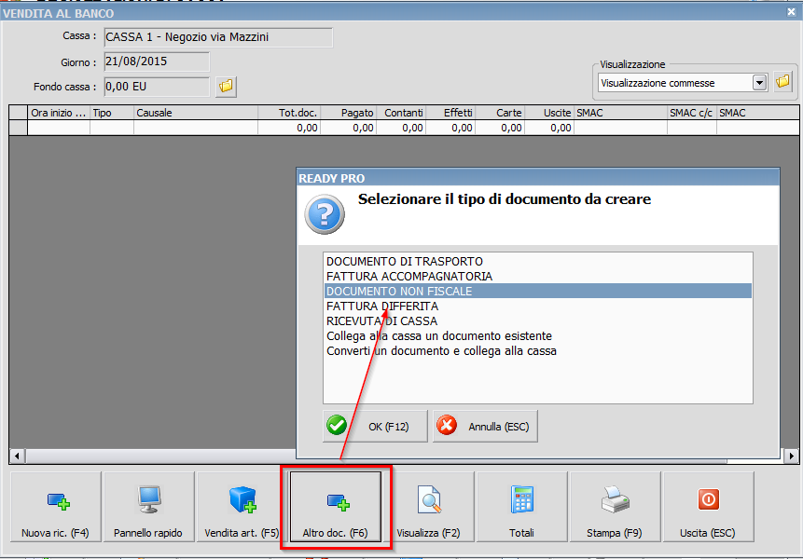Click the Cassa input field
This screenshot has height=559, width=803.
tap(218, 37)
